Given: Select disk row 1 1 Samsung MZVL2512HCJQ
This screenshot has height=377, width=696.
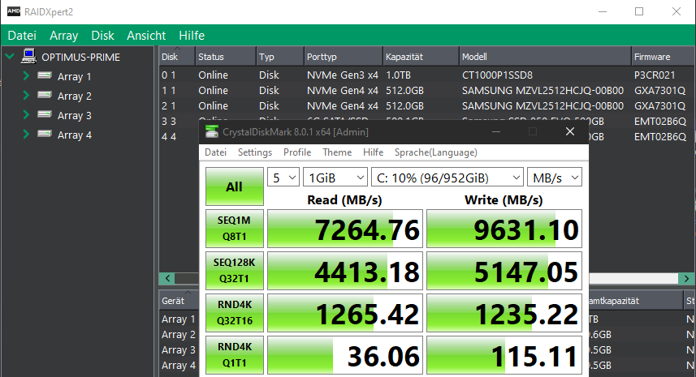Looking at the screenshot, I should pos(427,90).
